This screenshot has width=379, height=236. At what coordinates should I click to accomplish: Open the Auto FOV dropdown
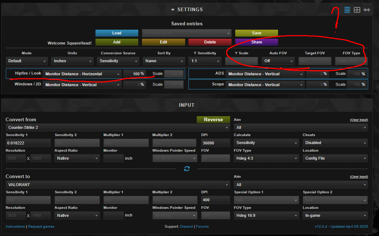tap(278, 61)
